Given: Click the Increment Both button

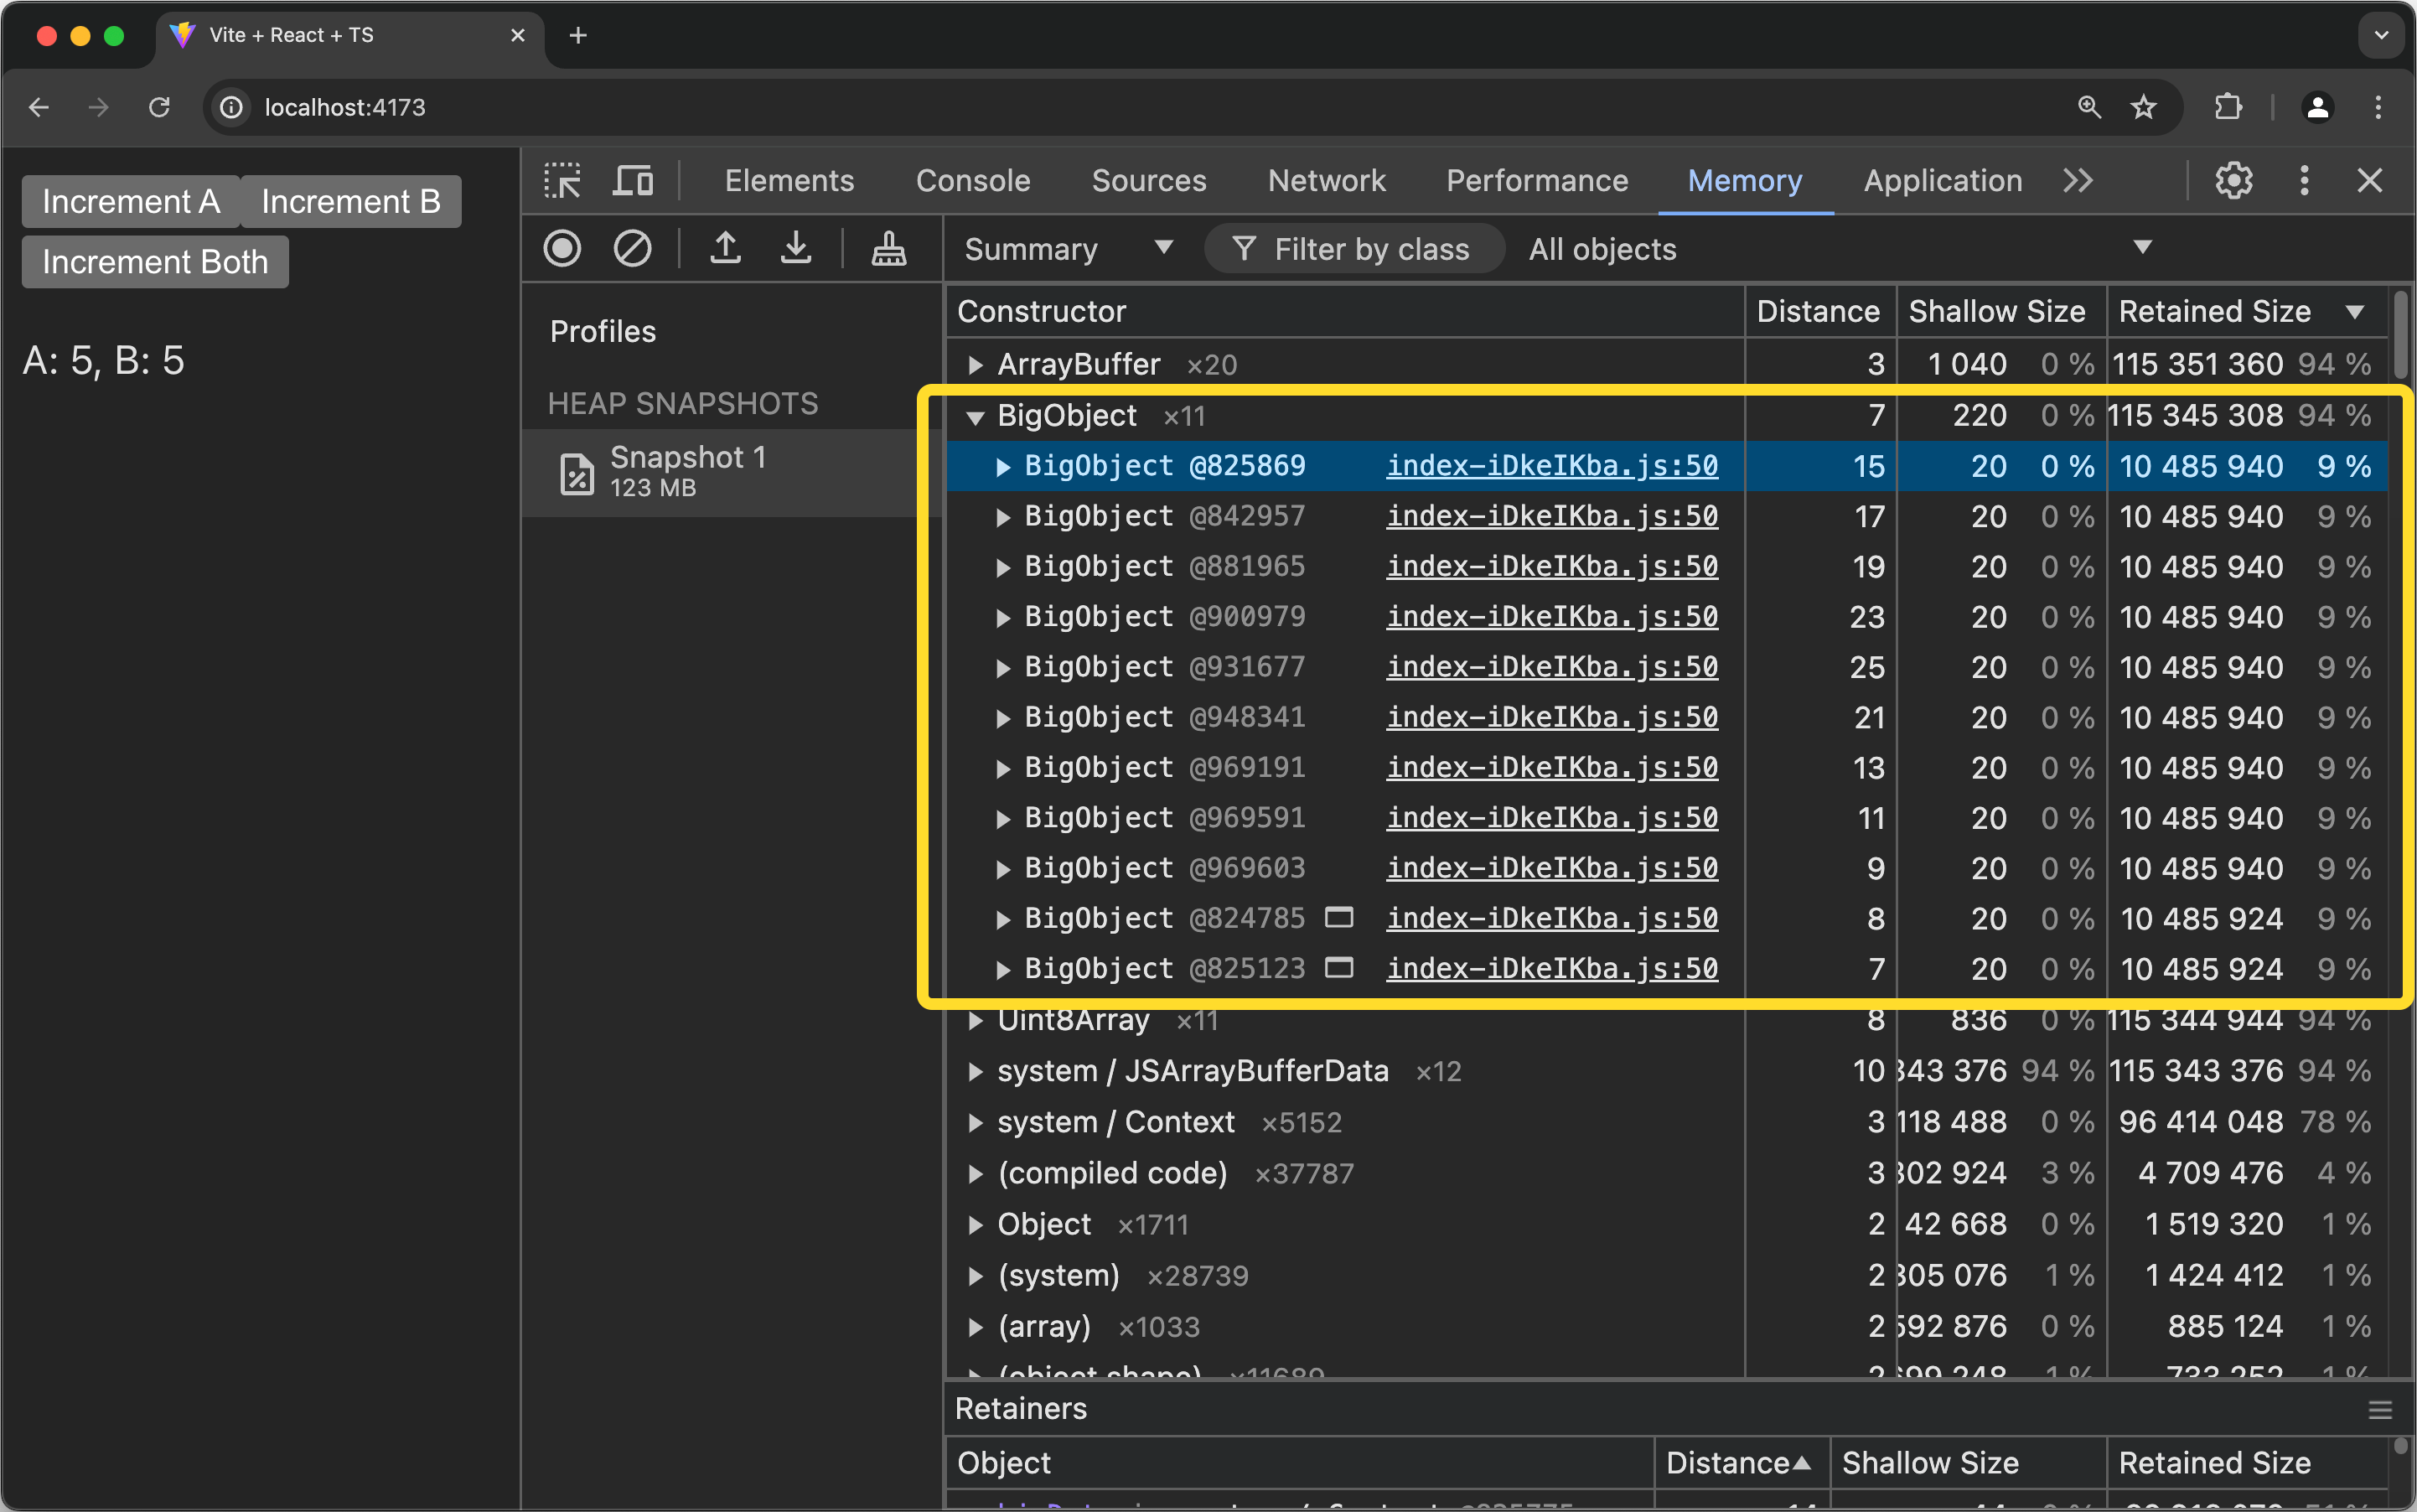Looking at the screenshot, I should 155,262.
